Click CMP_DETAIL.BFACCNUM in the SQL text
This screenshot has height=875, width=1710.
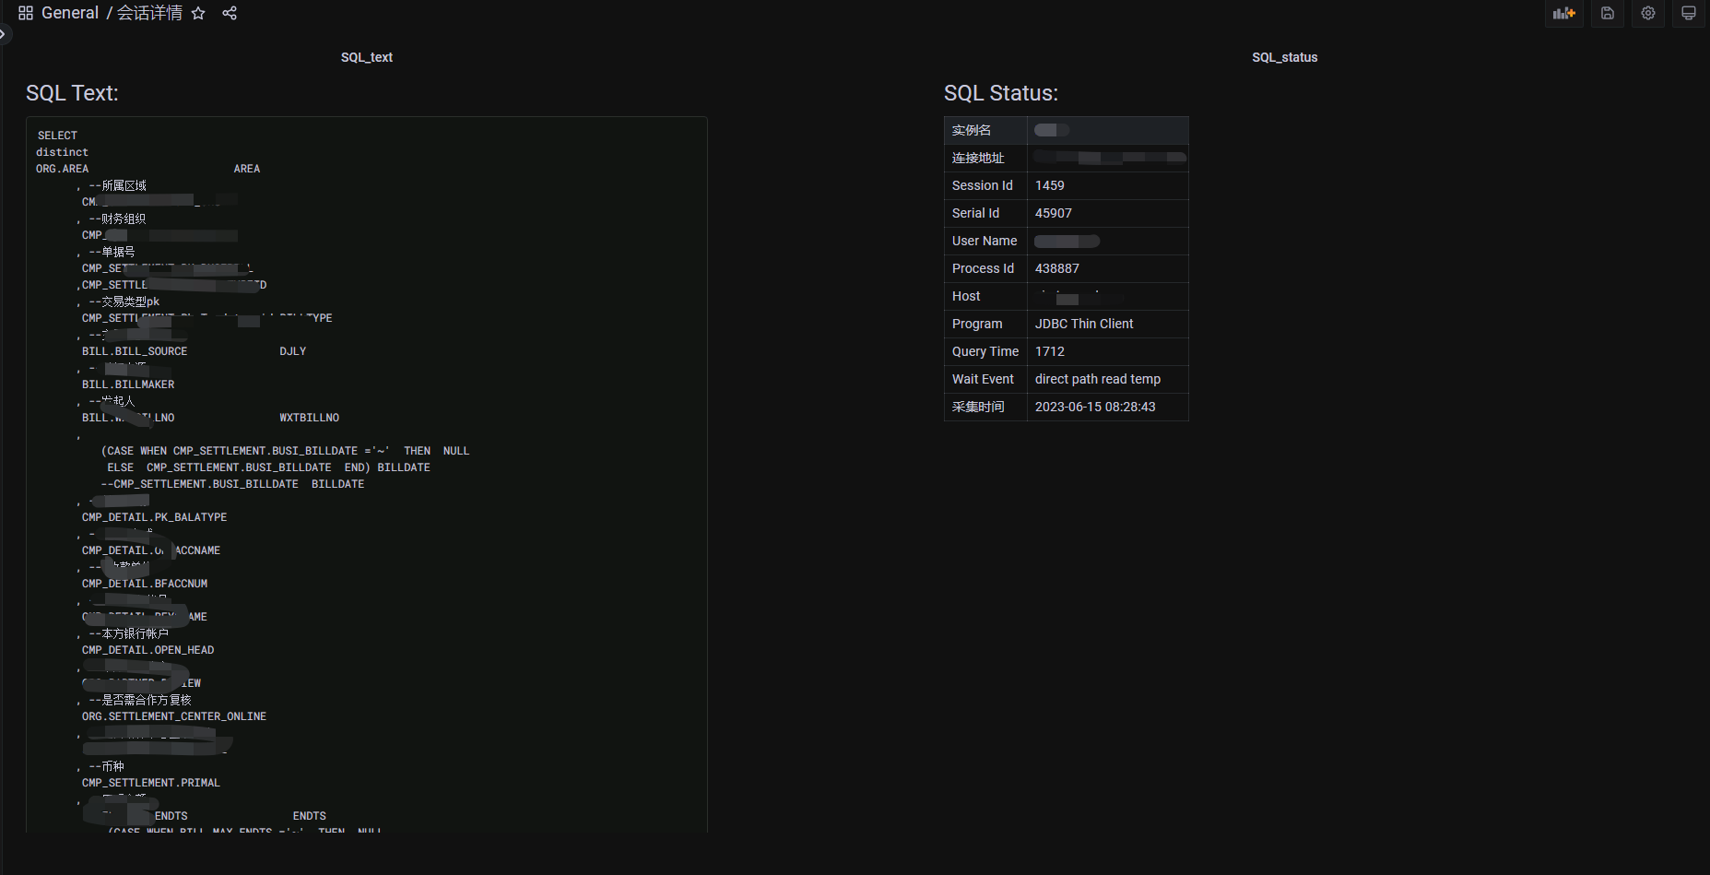click(145, 584)
